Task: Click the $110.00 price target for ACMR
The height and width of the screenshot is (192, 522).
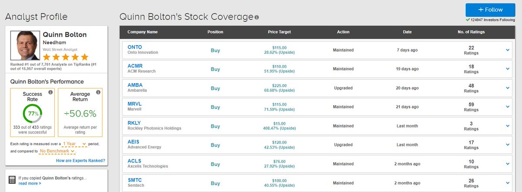Action: (x=279, y=66)
